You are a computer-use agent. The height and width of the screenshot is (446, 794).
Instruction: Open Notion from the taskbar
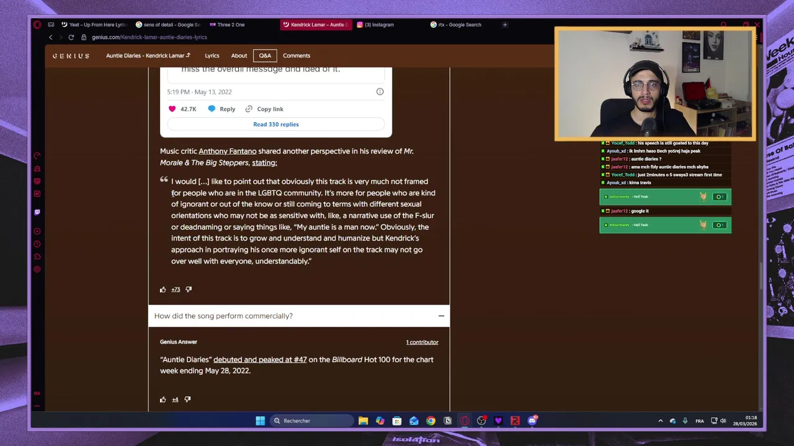point(447,421)
